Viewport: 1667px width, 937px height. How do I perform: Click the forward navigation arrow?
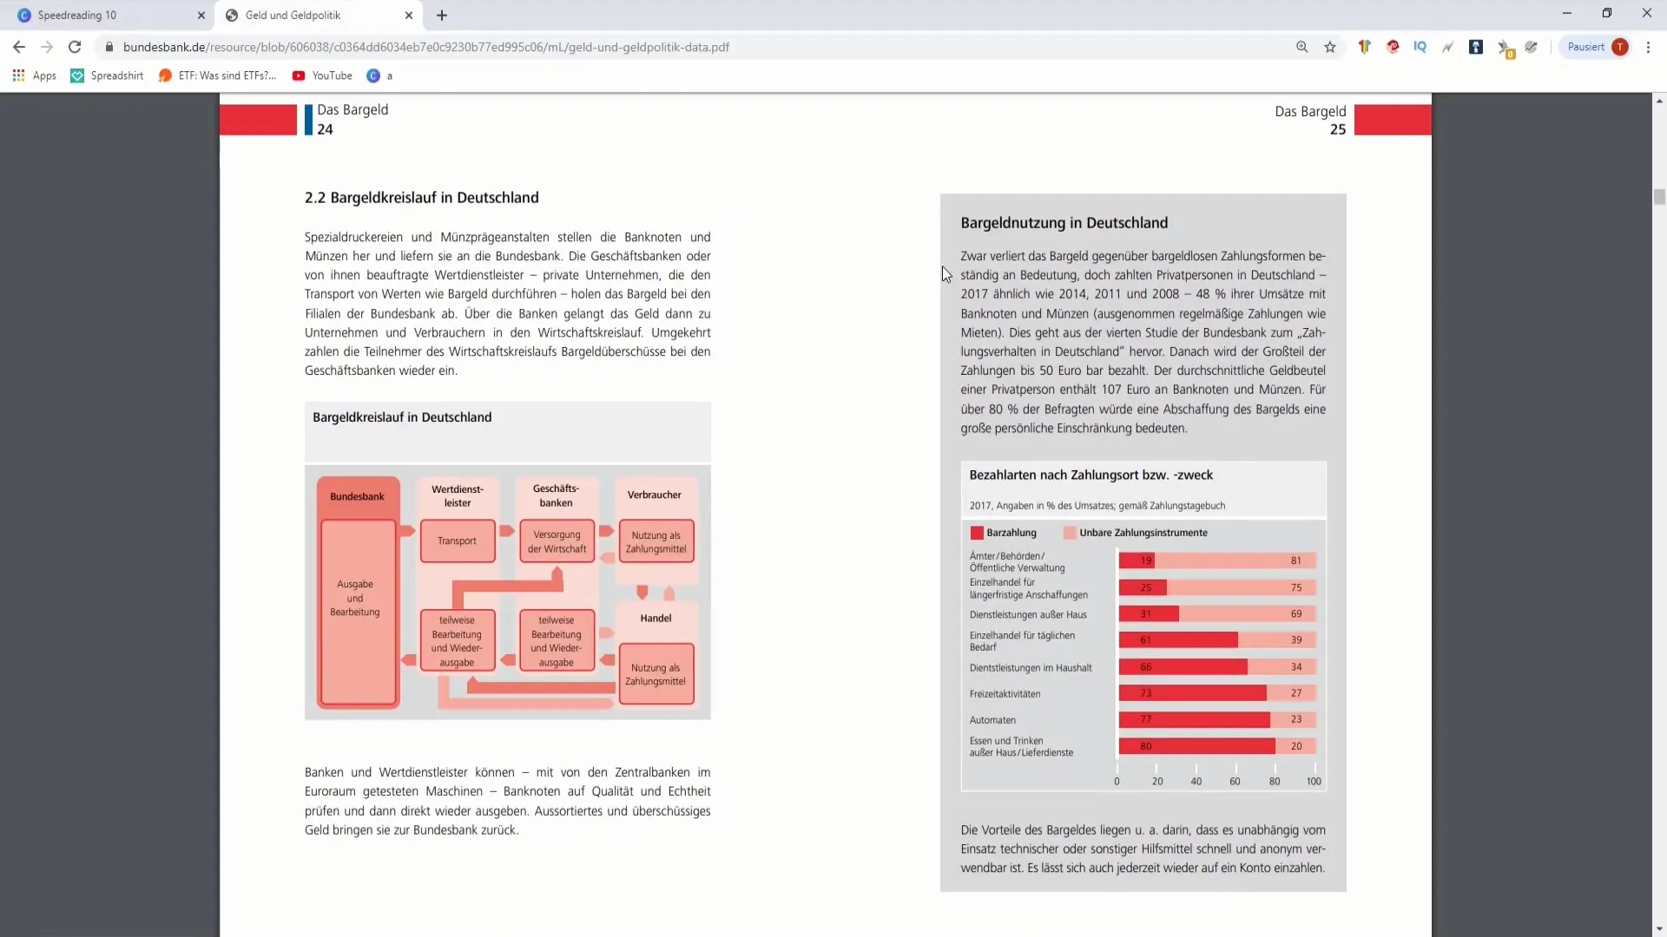[x=46, y=47]
